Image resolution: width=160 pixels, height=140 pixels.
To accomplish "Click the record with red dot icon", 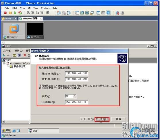I will tap(117, 13).
